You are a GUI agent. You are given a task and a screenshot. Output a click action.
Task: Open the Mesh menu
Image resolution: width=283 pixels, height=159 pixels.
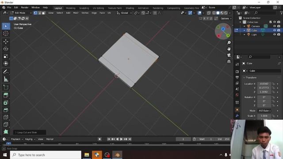(x=76, y=13)
